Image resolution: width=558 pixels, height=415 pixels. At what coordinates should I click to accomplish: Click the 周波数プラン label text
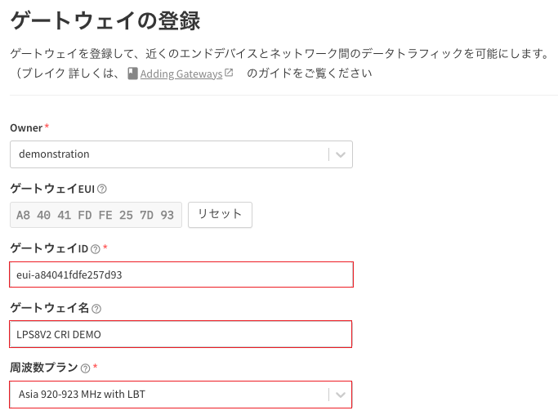[x=44, y=368]
